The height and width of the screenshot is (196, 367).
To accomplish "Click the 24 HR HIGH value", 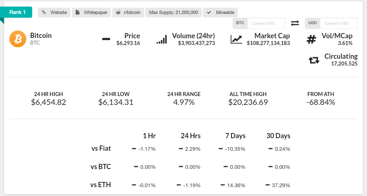I will pos(48,102).
